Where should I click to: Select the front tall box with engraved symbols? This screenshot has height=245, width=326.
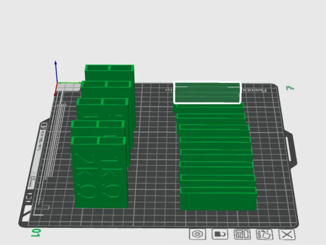(99, 172)
